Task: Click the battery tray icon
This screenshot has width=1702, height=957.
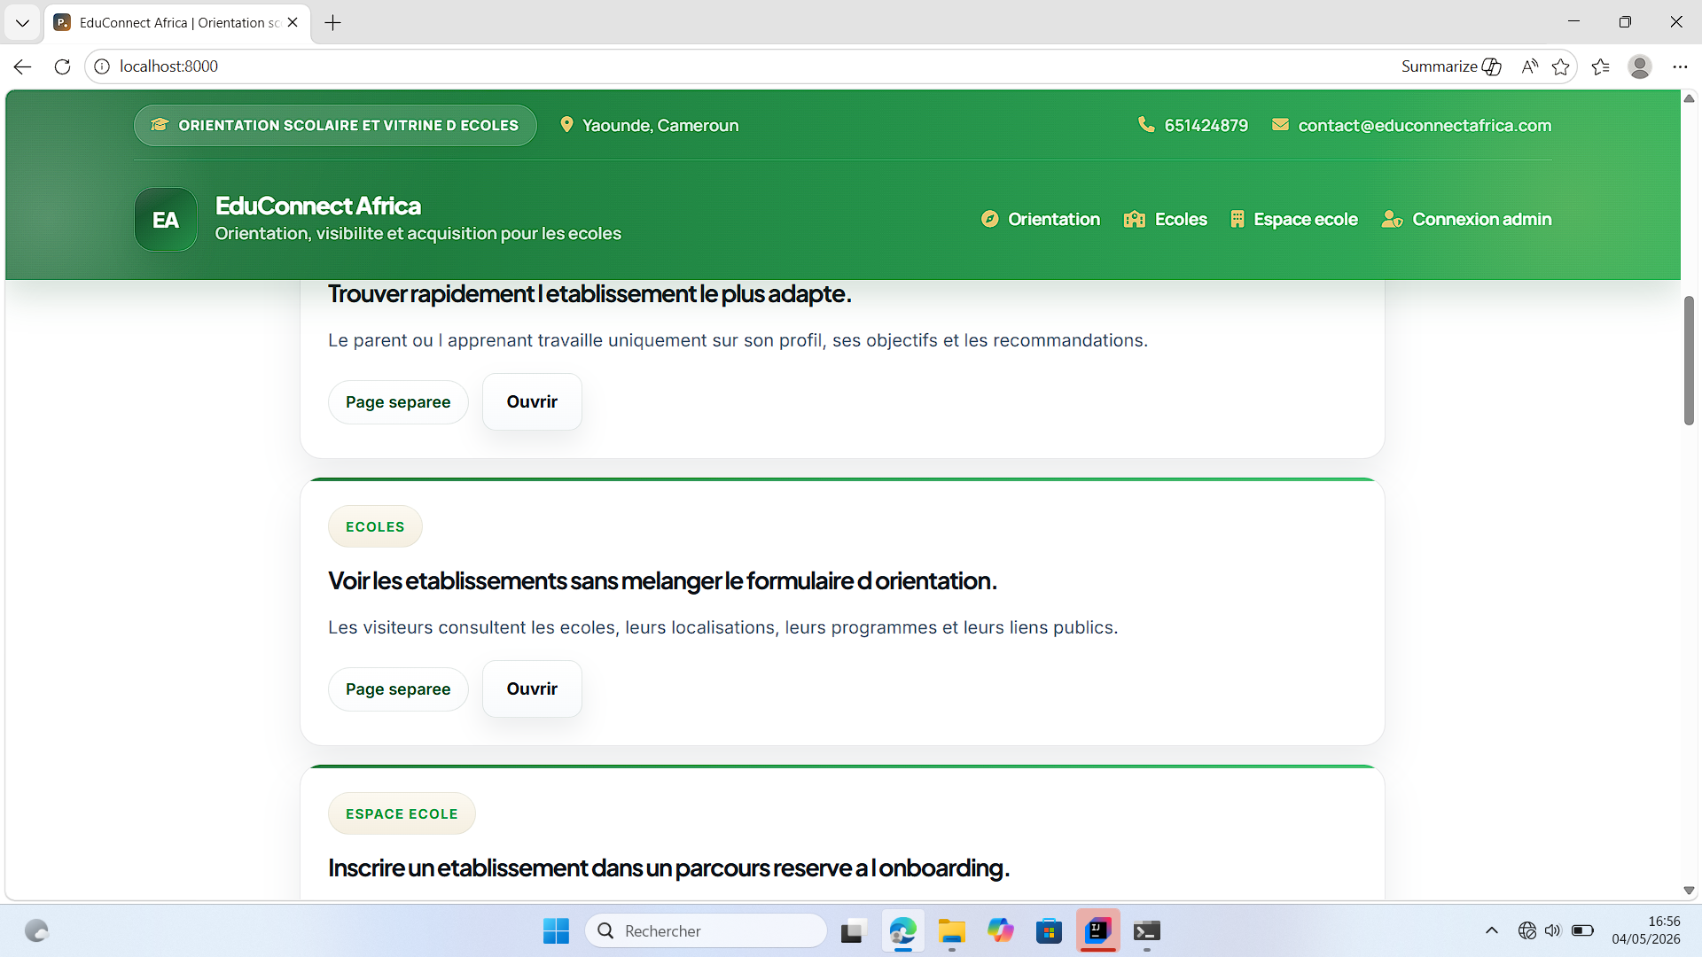Action: pyautogui.click(x=1582, y=930)
